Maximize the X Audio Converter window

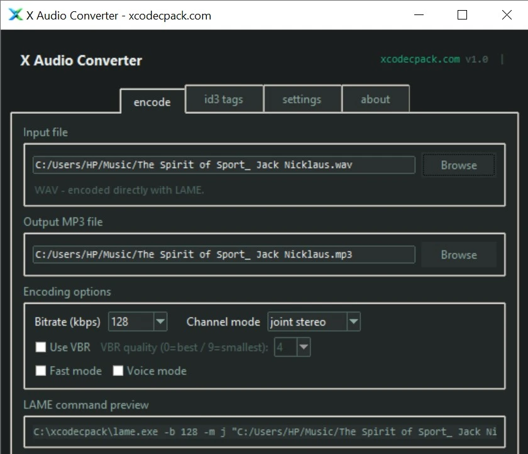point(463,15)
